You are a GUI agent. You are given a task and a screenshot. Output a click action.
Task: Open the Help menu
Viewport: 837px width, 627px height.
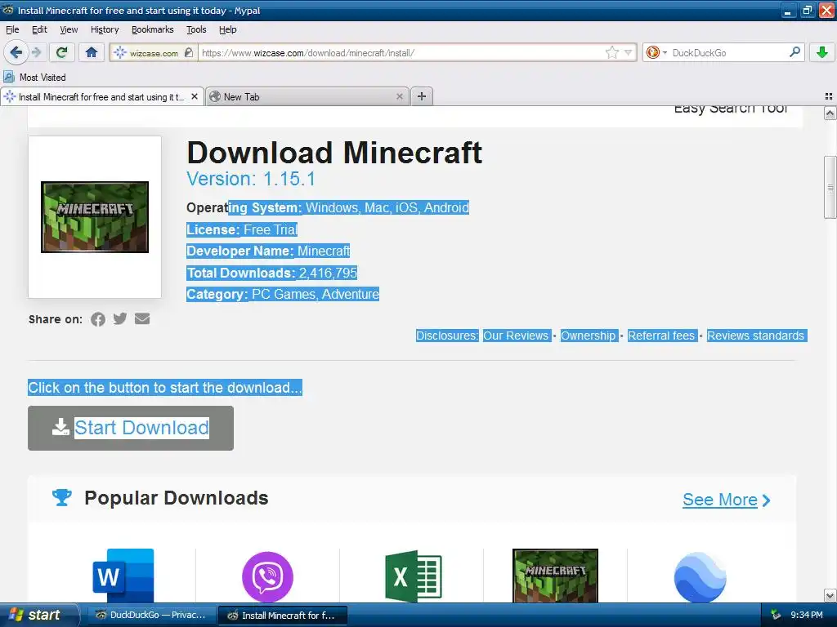click(x=227, y=29)
